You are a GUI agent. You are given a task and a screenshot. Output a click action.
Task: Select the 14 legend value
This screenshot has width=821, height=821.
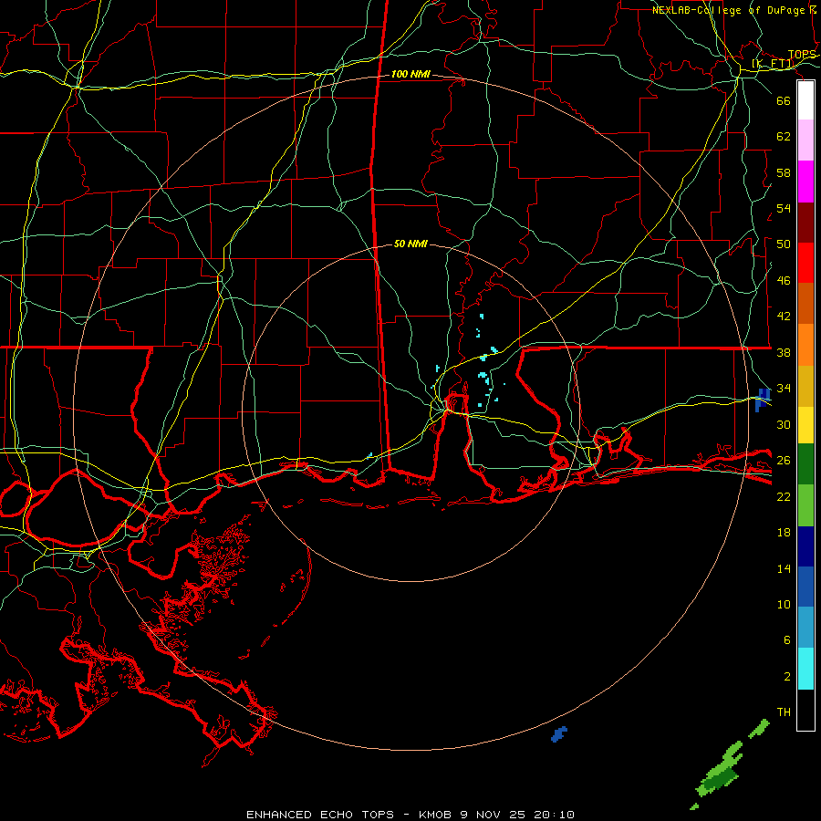784,568
